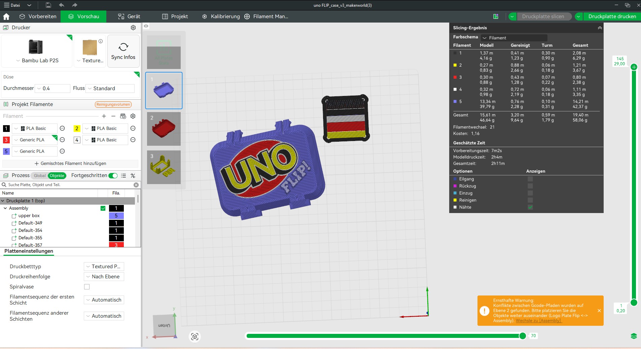Enable the Spiralvase checkbox
Screen dimensions: 641x349
click(87, 287)
